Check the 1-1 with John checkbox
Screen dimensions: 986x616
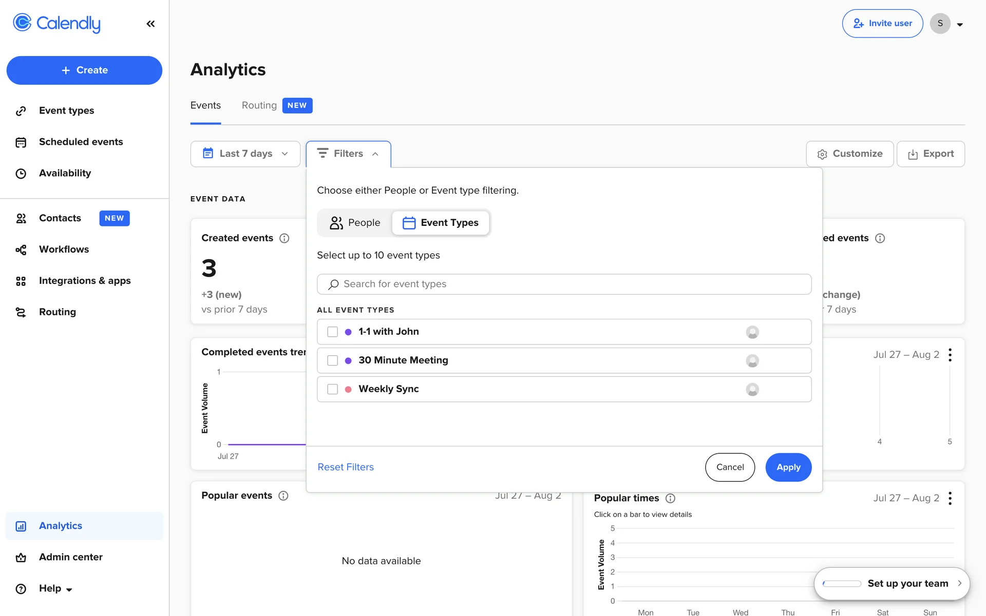(332, 332)
